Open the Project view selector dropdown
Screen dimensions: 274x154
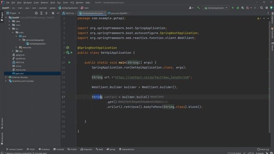(13, 13)
